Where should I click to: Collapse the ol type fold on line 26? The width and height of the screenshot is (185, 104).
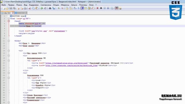tap(9, 78)
